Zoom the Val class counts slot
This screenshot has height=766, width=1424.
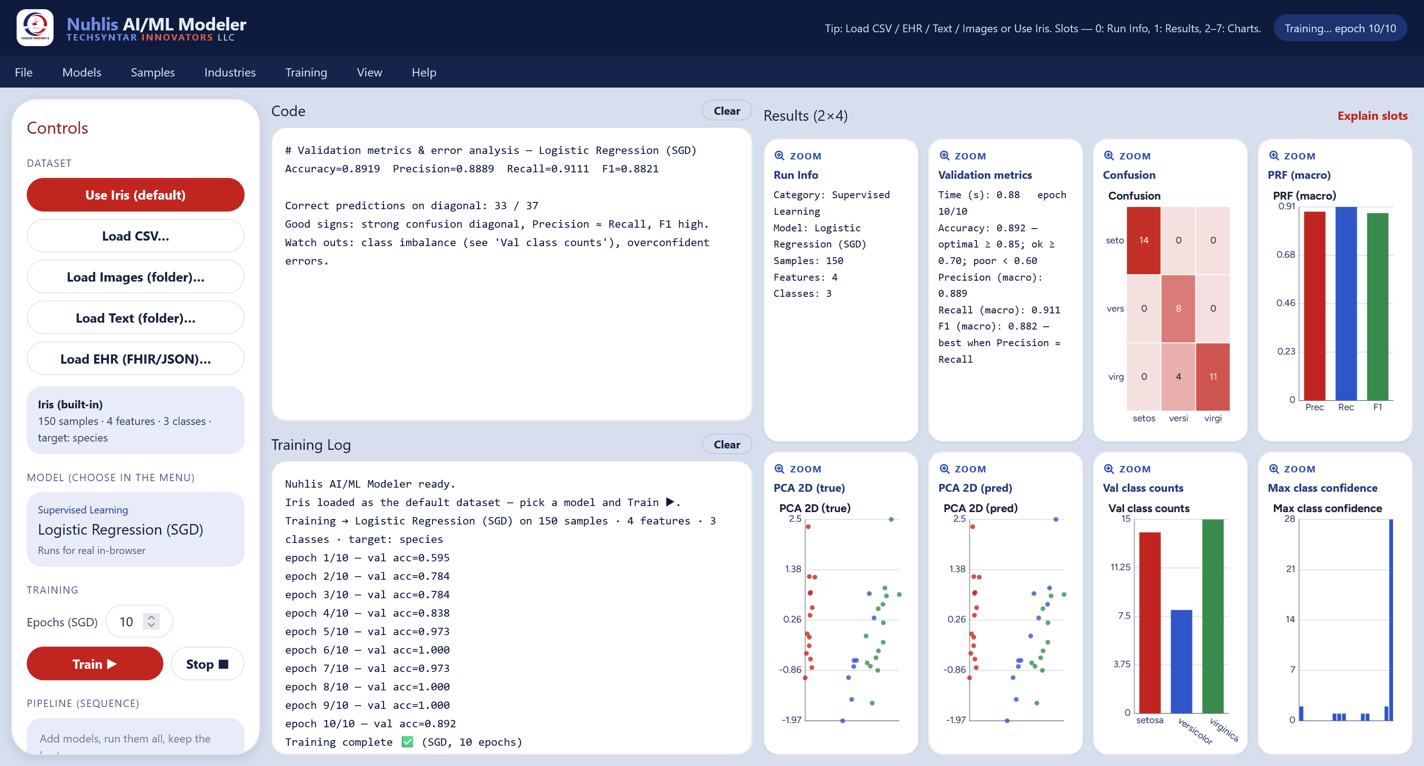(x=1126, y=469)
